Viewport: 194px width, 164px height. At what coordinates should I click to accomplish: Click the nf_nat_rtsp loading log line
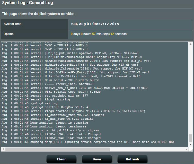pyautogui.click(x=47, y=119)
